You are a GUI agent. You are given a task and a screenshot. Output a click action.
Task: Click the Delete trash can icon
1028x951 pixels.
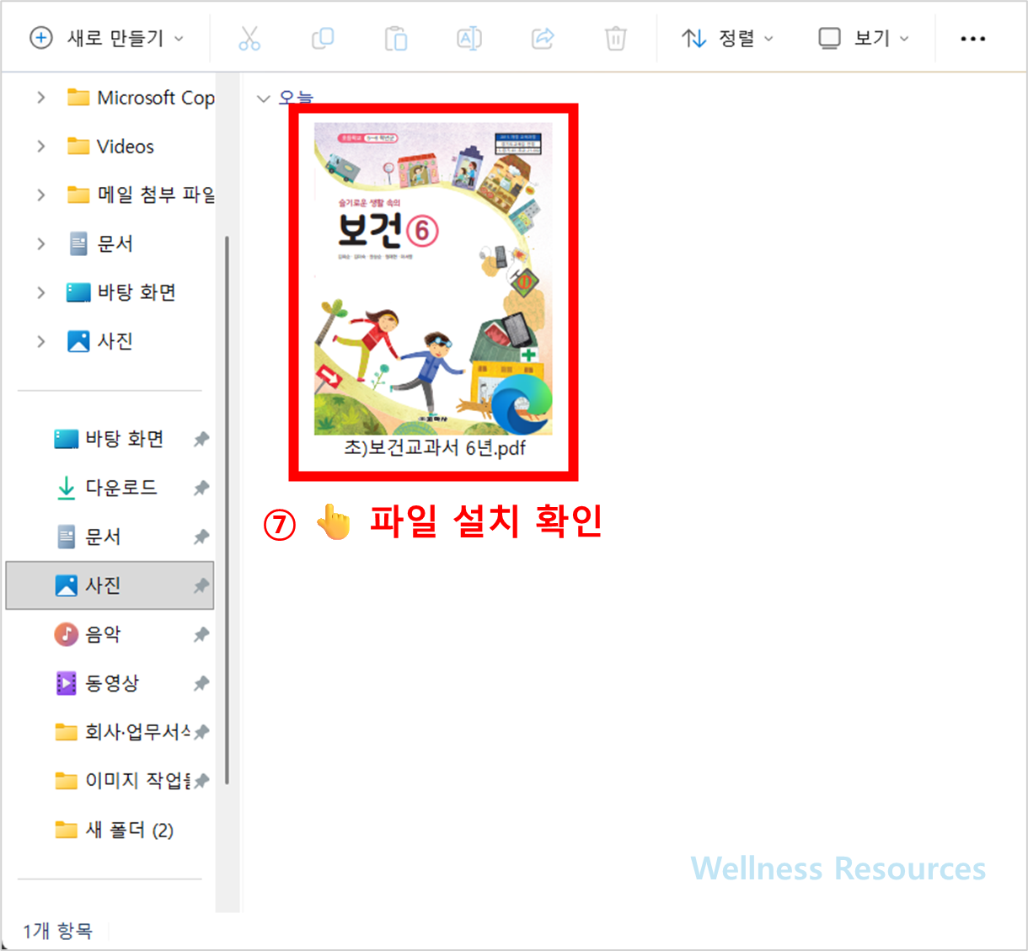click(x=616, y=39)
